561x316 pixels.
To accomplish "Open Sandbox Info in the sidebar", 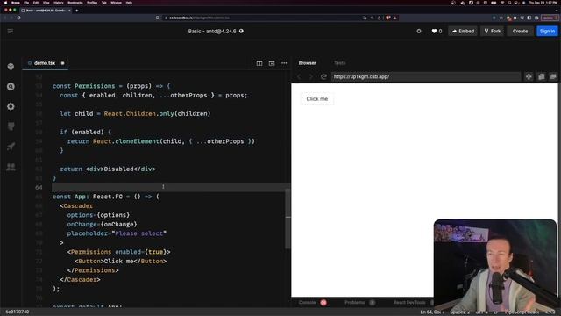I will pos(11,67).
